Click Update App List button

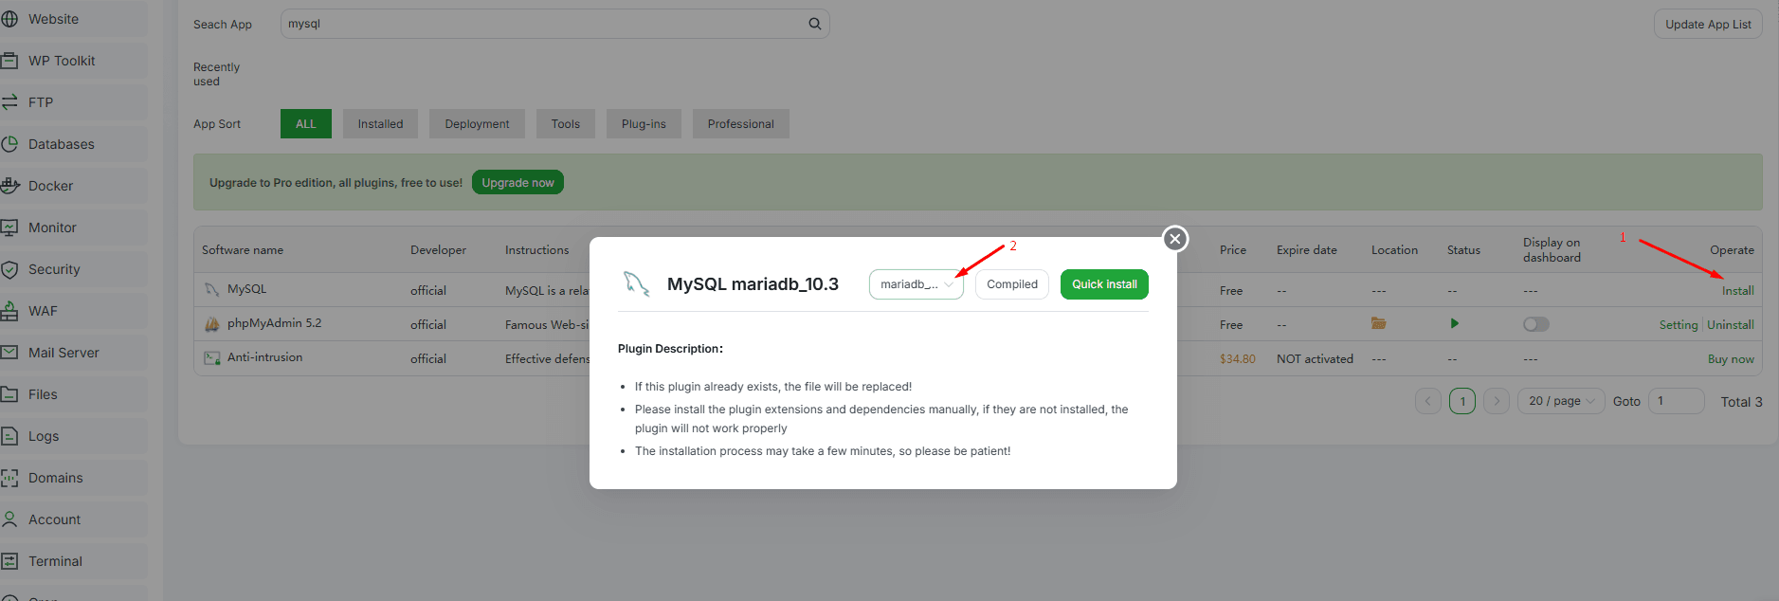point(1708,25)
